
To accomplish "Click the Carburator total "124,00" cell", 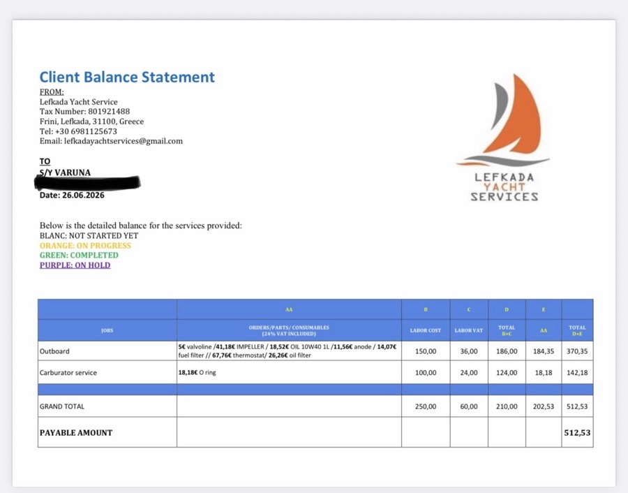I will (x=507, y=372).
